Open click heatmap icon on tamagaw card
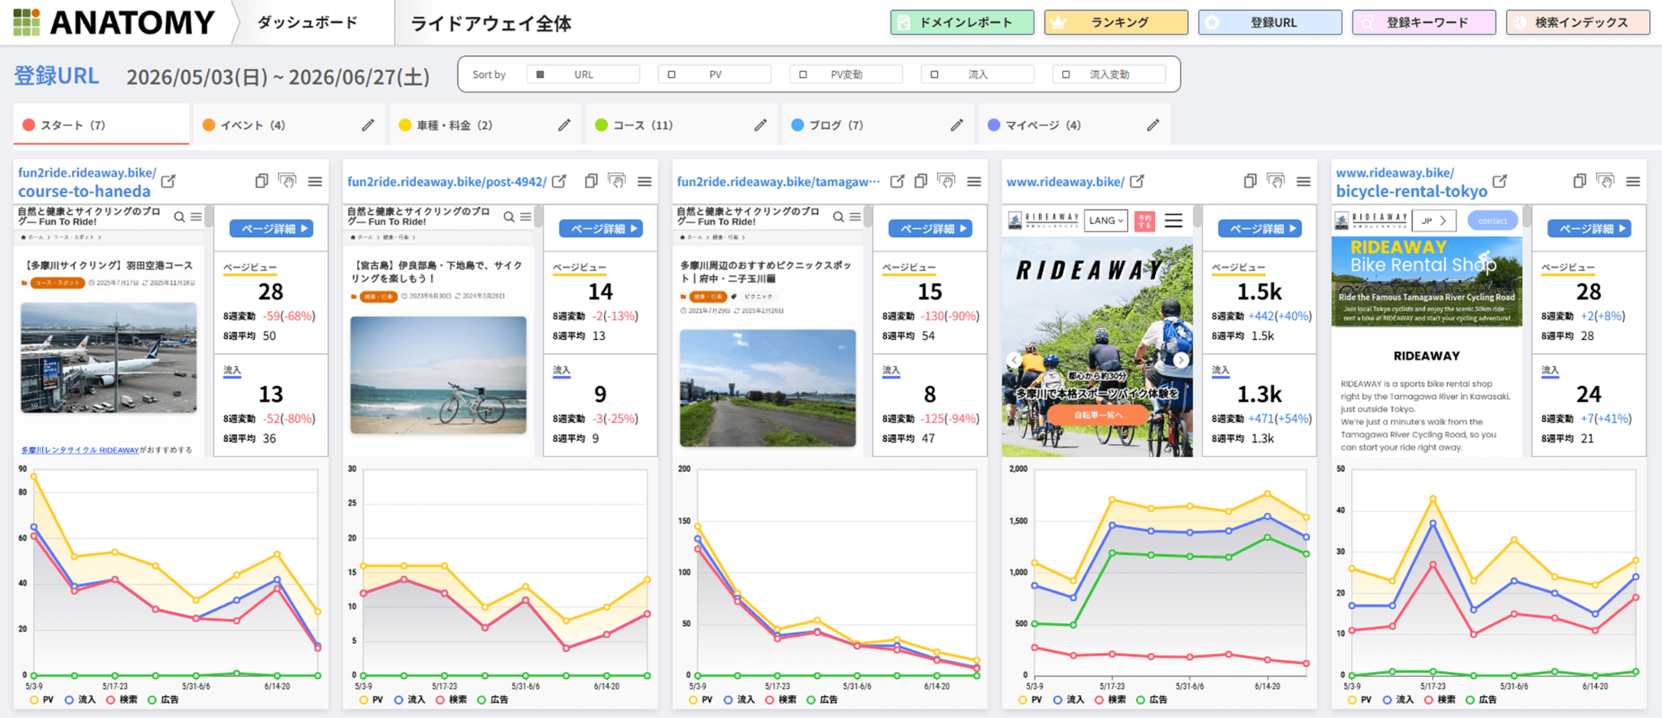 coord(946,181)
